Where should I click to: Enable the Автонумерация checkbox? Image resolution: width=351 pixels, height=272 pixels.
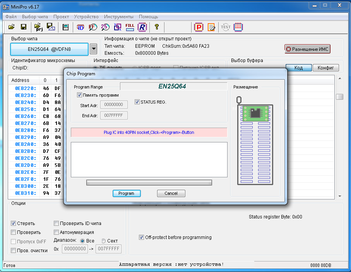pos(57,232)
